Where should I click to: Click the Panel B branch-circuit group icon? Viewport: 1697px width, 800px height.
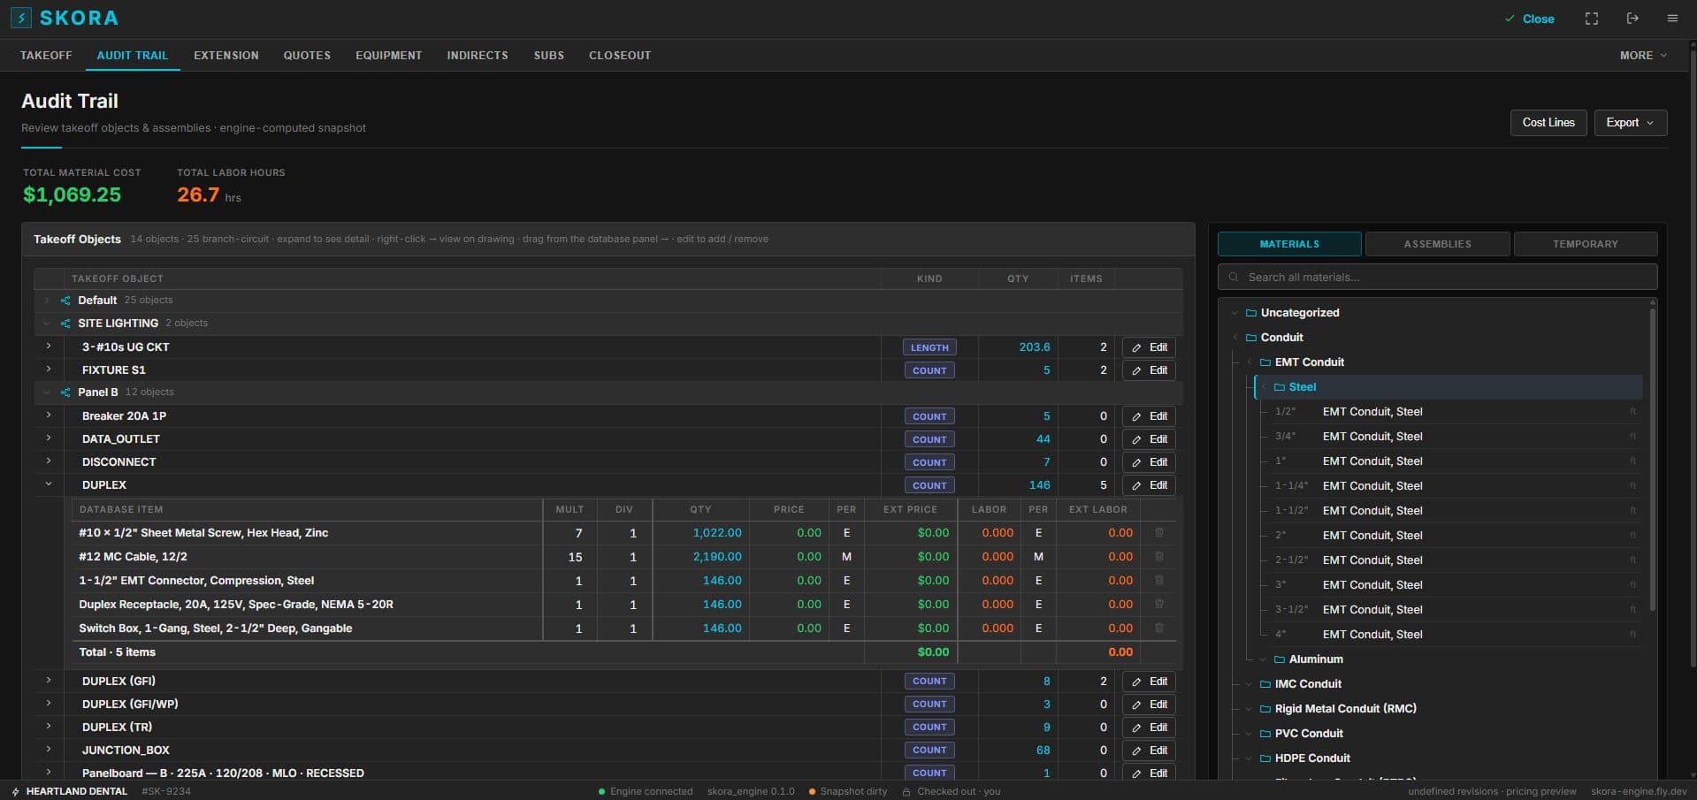point(65,392)
